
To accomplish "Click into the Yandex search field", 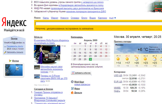I will (99, 24).
